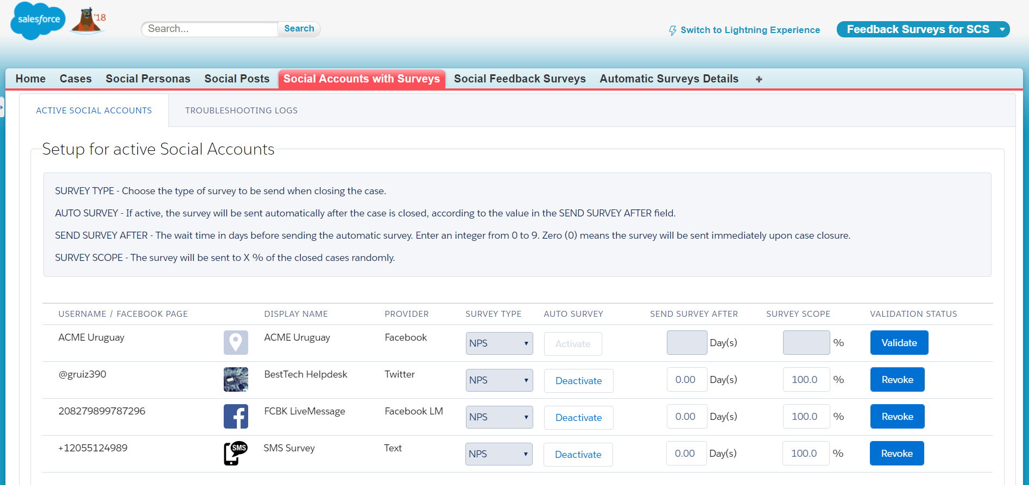
Task: Click Survey Scope field for BestTech Helpdesk
Action: tap(806, 380)
